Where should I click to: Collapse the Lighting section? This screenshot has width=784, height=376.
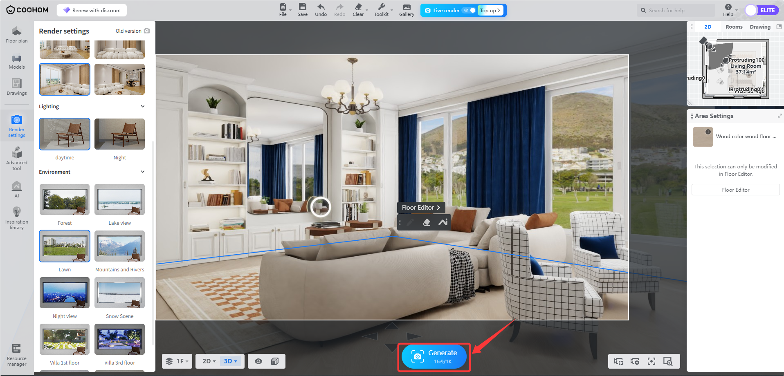tap(143, 106)
